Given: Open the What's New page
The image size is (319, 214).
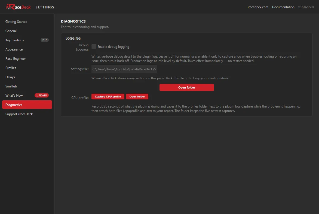Looking at the screenshot, I should click(x=27, y=95).
